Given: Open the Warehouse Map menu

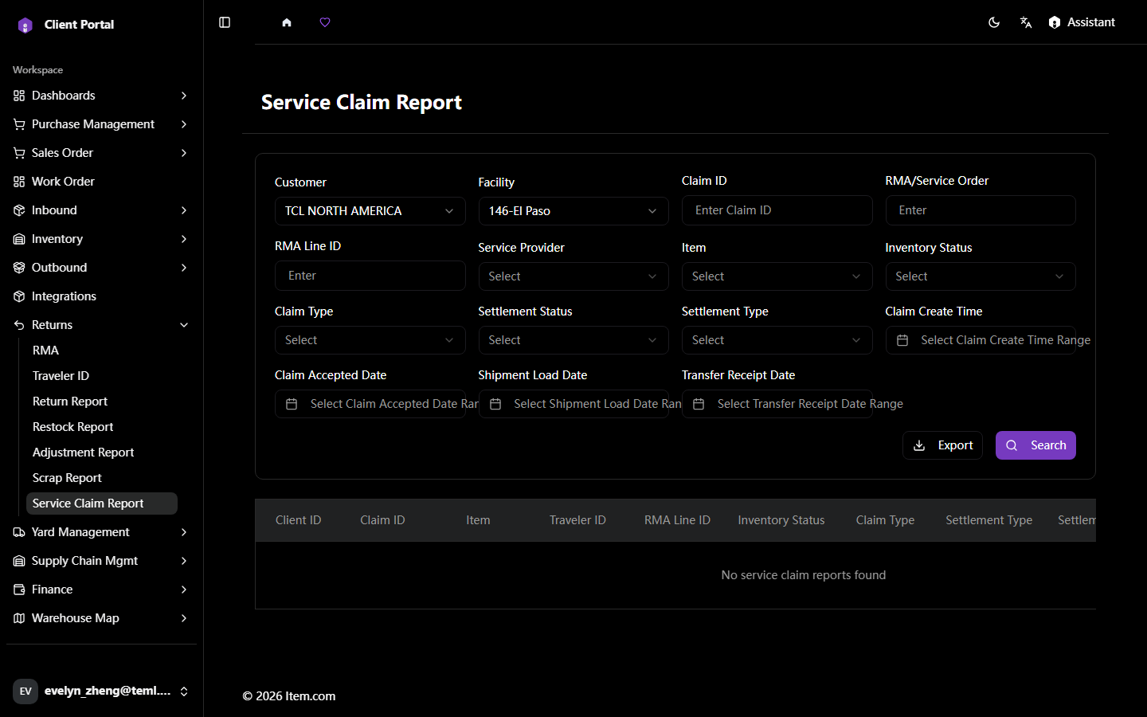Looking at the screenshot, I should click(x=101, y=618).
